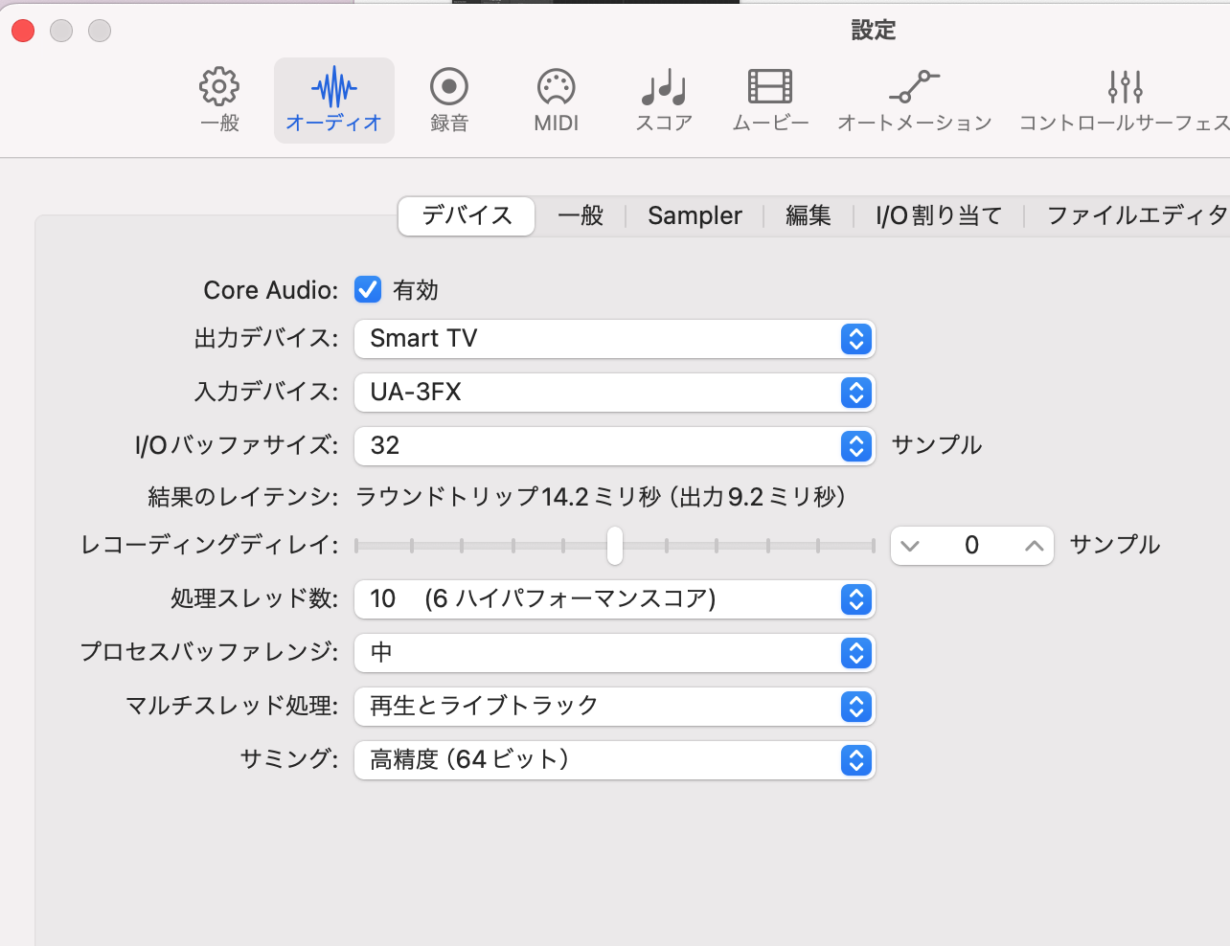Screen dimensions: 1230x946
Task: Expand the output device Smart TV dropdown
Action: pyautogui.click(x=614, y=339)
